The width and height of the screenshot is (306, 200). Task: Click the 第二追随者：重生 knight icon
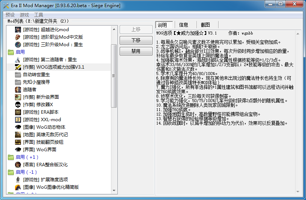tap(18, 60)
